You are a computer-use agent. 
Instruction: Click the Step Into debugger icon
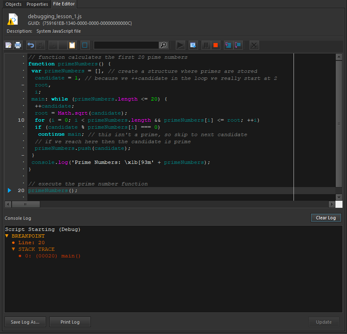228,45
